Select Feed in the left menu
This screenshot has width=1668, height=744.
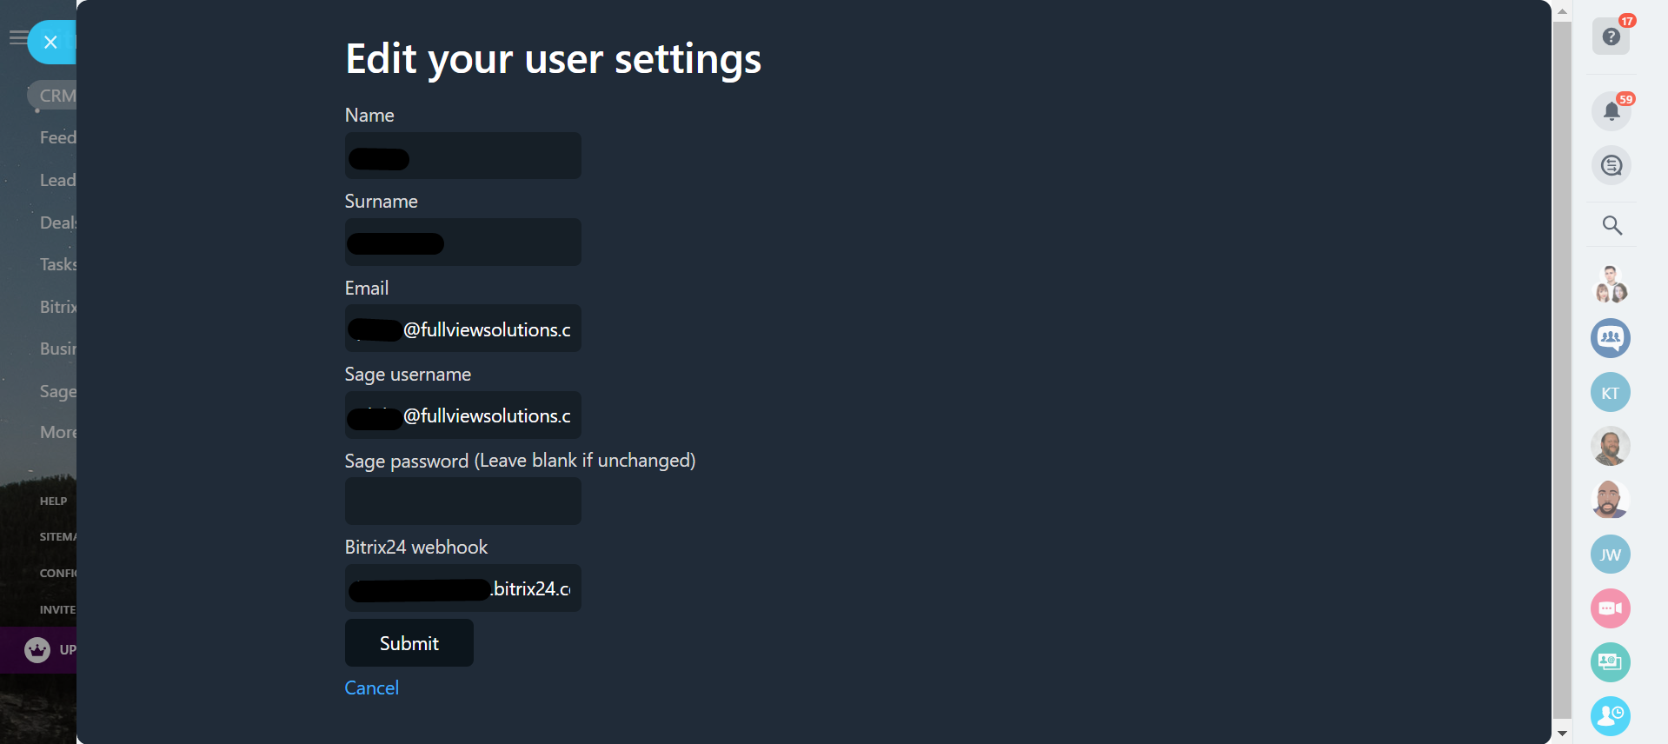pyautogui.click(x=57, y=137)
